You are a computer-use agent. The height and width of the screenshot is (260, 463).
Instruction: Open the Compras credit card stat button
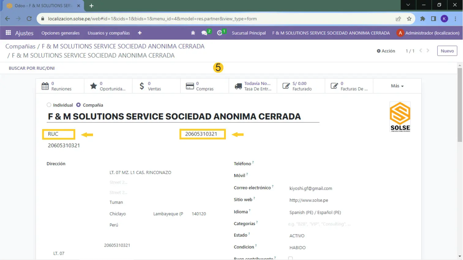point(204,86)
